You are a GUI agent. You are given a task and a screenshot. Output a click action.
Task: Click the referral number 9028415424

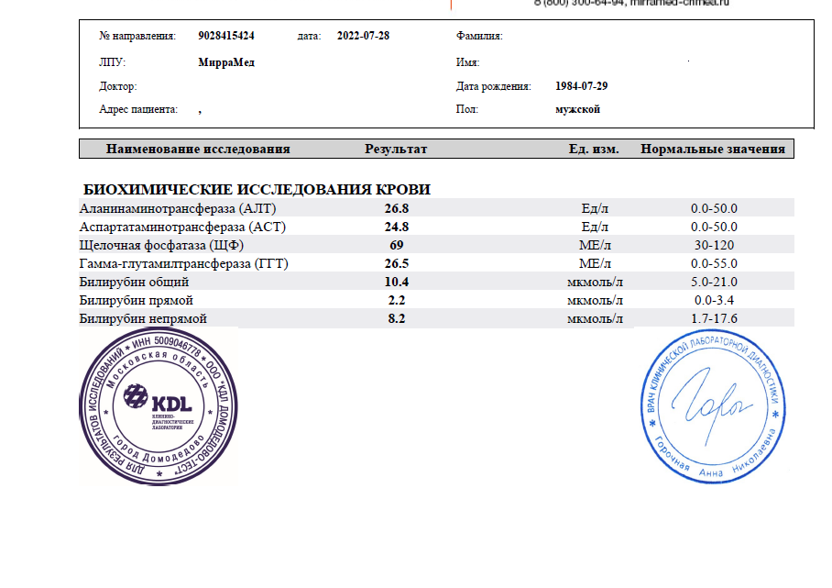click(225, 36)
